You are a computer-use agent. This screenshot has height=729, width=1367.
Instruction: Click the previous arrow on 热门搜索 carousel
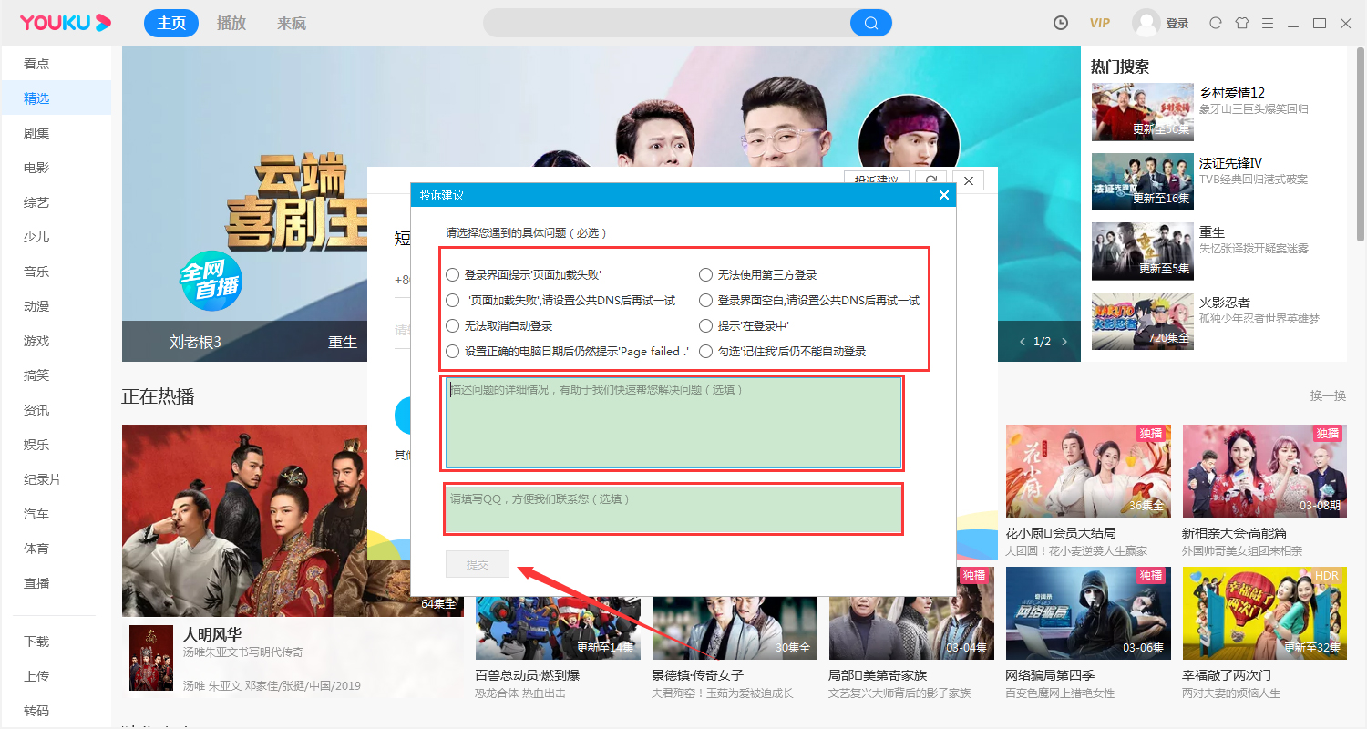1022,341
